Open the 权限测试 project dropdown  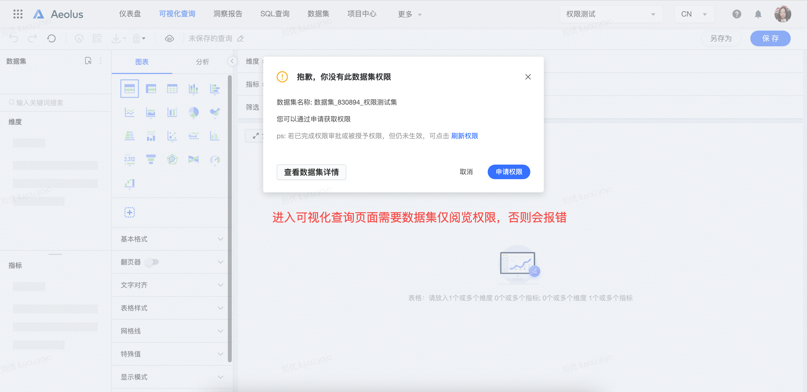[x=611, y=14]
